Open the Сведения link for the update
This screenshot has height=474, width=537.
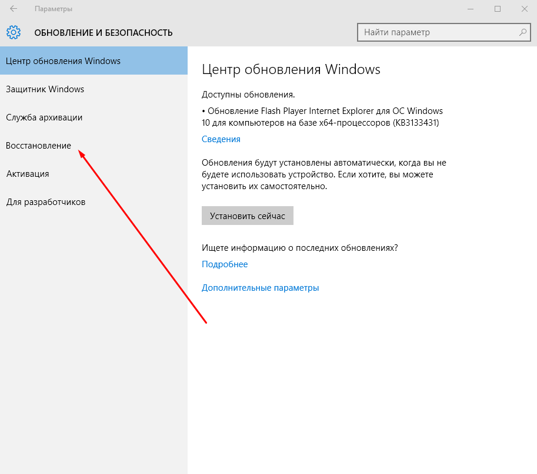[x=221, y=139]
